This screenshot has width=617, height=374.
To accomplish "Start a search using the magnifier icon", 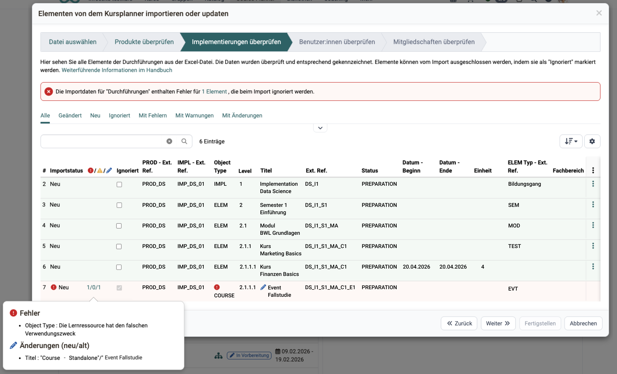I will [185, 141].
